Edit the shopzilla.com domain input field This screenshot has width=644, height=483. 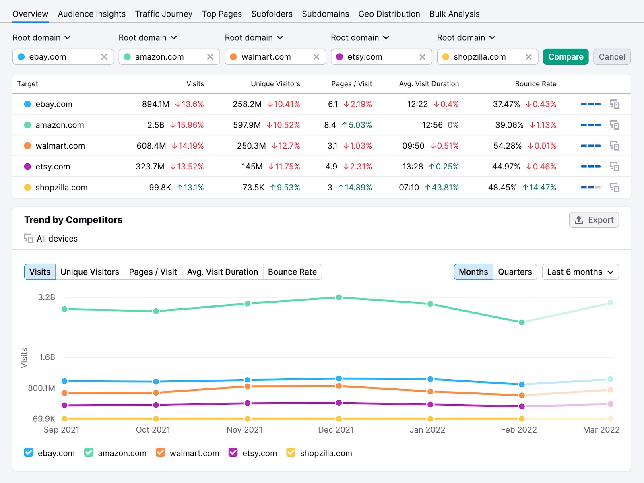point(487,57)
